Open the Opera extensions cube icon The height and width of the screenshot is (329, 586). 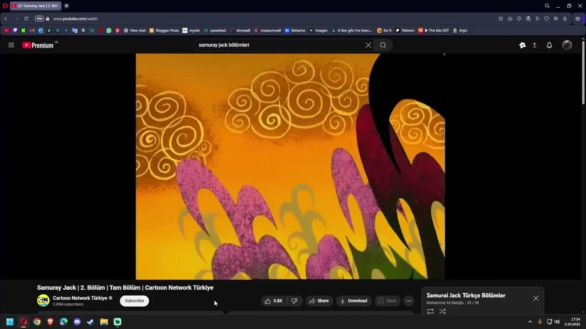[x=578, y=19]
